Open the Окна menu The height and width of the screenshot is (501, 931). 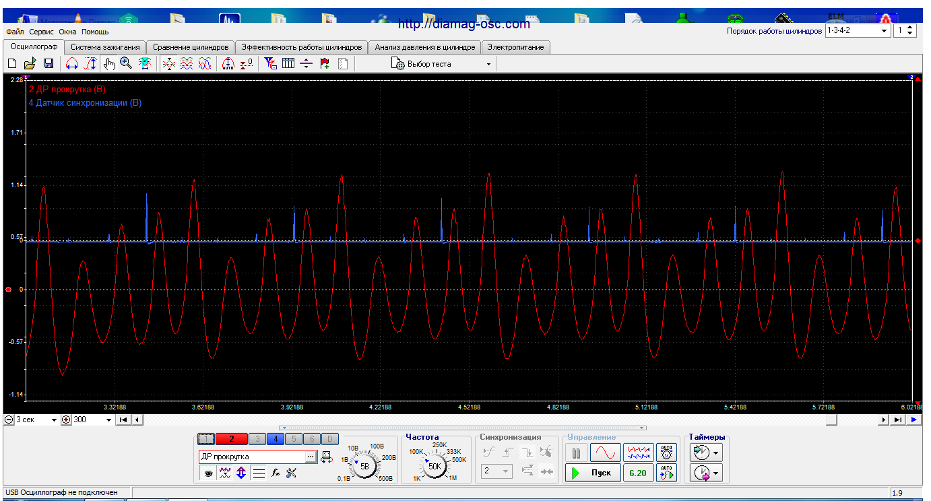pyautogui.click(x=67, y=32)
